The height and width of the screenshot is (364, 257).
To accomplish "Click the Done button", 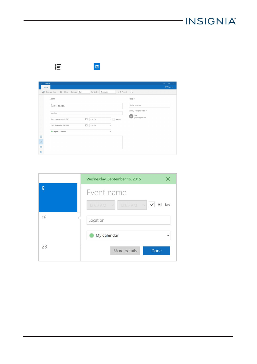I will pyautogui.click(x=157, y=251).
